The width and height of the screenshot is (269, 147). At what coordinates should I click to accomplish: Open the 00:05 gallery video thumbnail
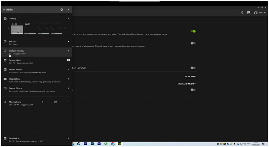point(30,28)
